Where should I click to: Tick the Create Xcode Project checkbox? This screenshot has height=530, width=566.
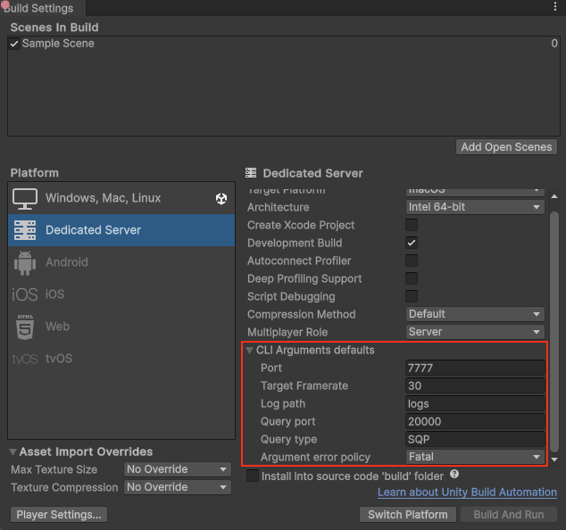412,225
